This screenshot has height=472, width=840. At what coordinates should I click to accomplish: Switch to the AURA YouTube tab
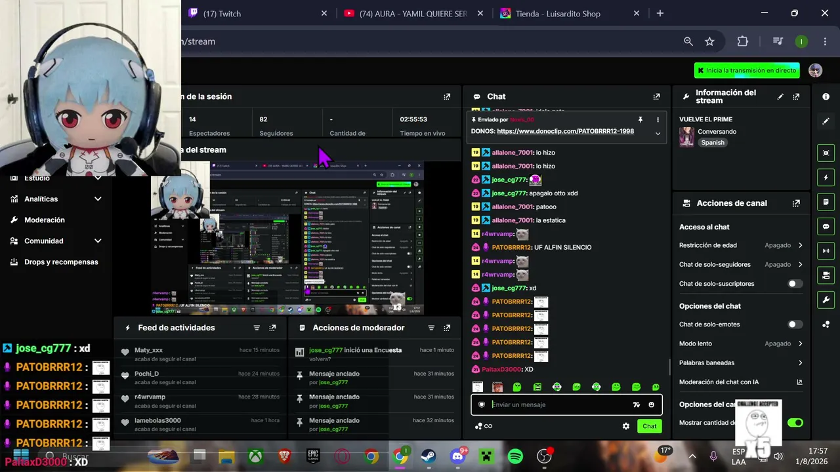point(413,13)
